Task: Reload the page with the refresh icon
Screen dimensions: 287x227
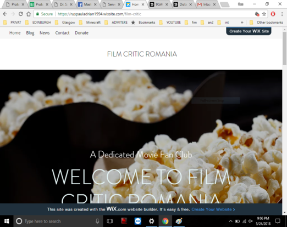Action: coord(20,14)
